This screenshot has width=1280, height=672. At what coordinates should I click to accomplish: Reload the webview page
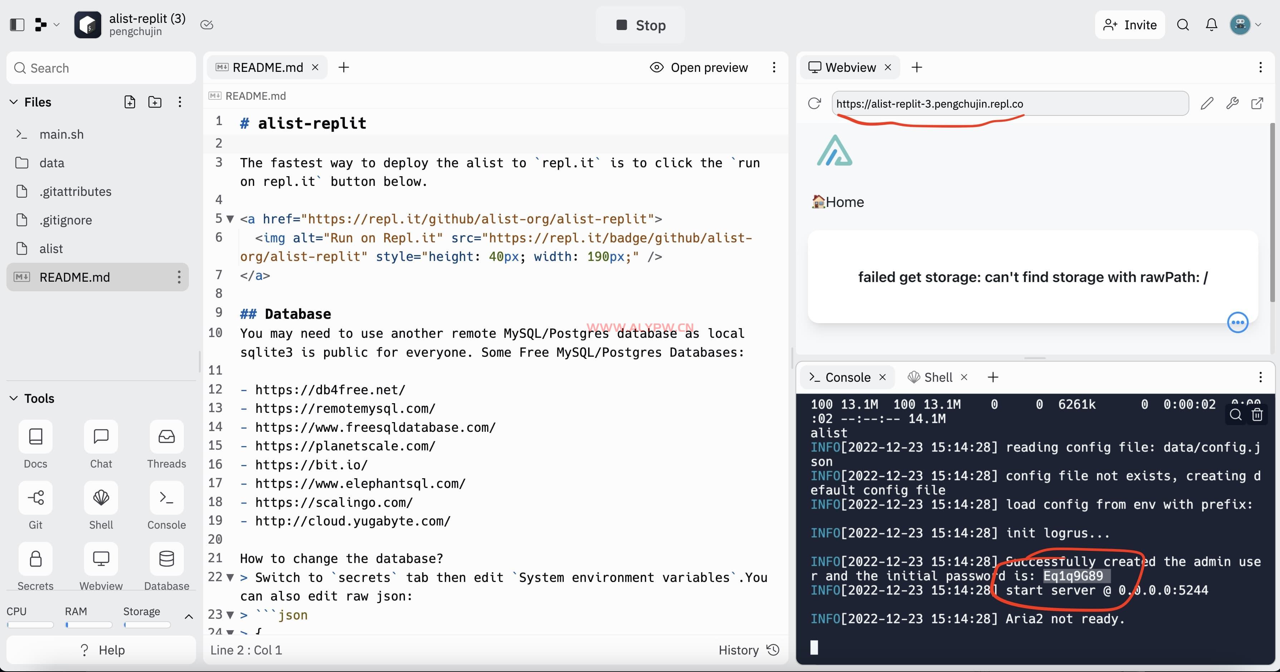[815, 103]
